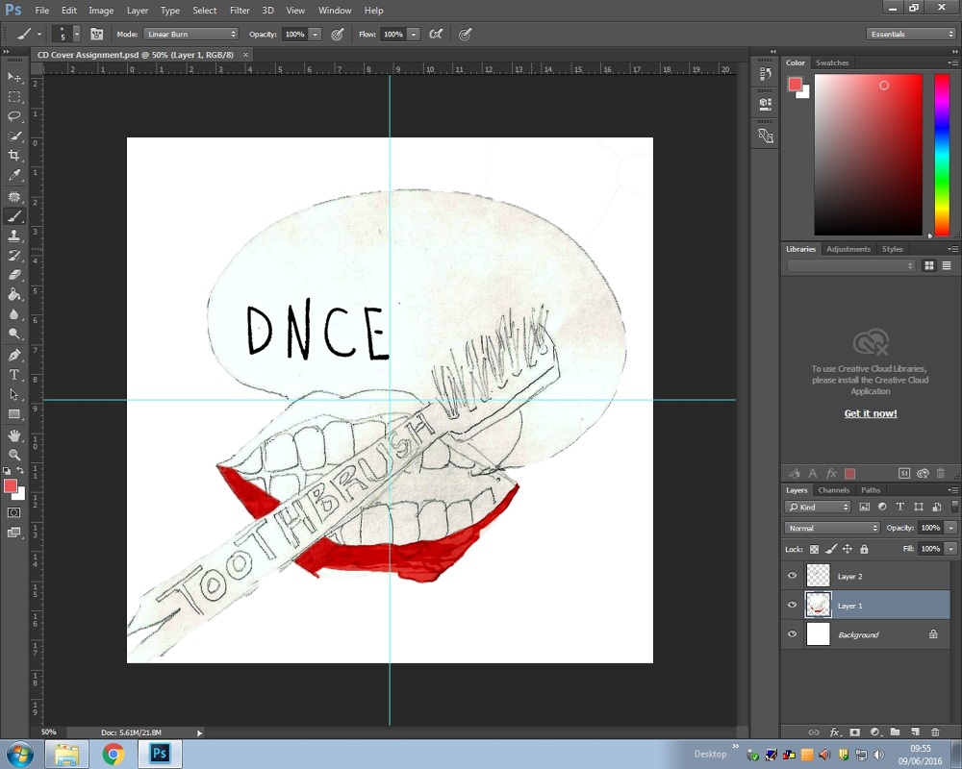Toggle lock all for layer

pos(864,550)
